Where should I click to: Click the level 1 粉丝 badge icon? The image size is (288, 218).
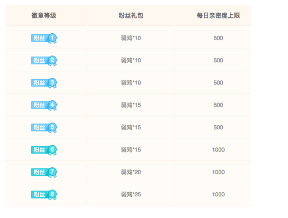(x=44, y=39)
